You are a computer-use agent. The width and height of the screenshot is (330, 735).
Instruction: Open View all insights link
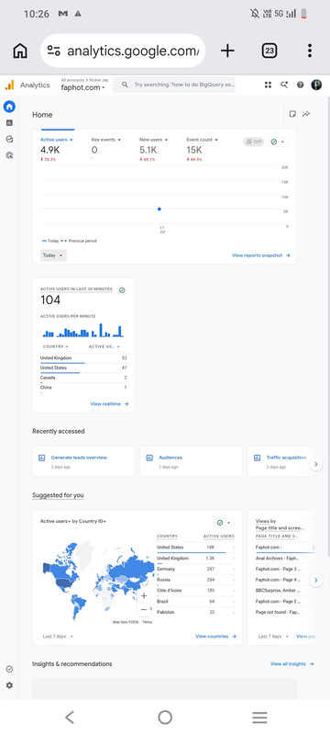coord(292,663)
